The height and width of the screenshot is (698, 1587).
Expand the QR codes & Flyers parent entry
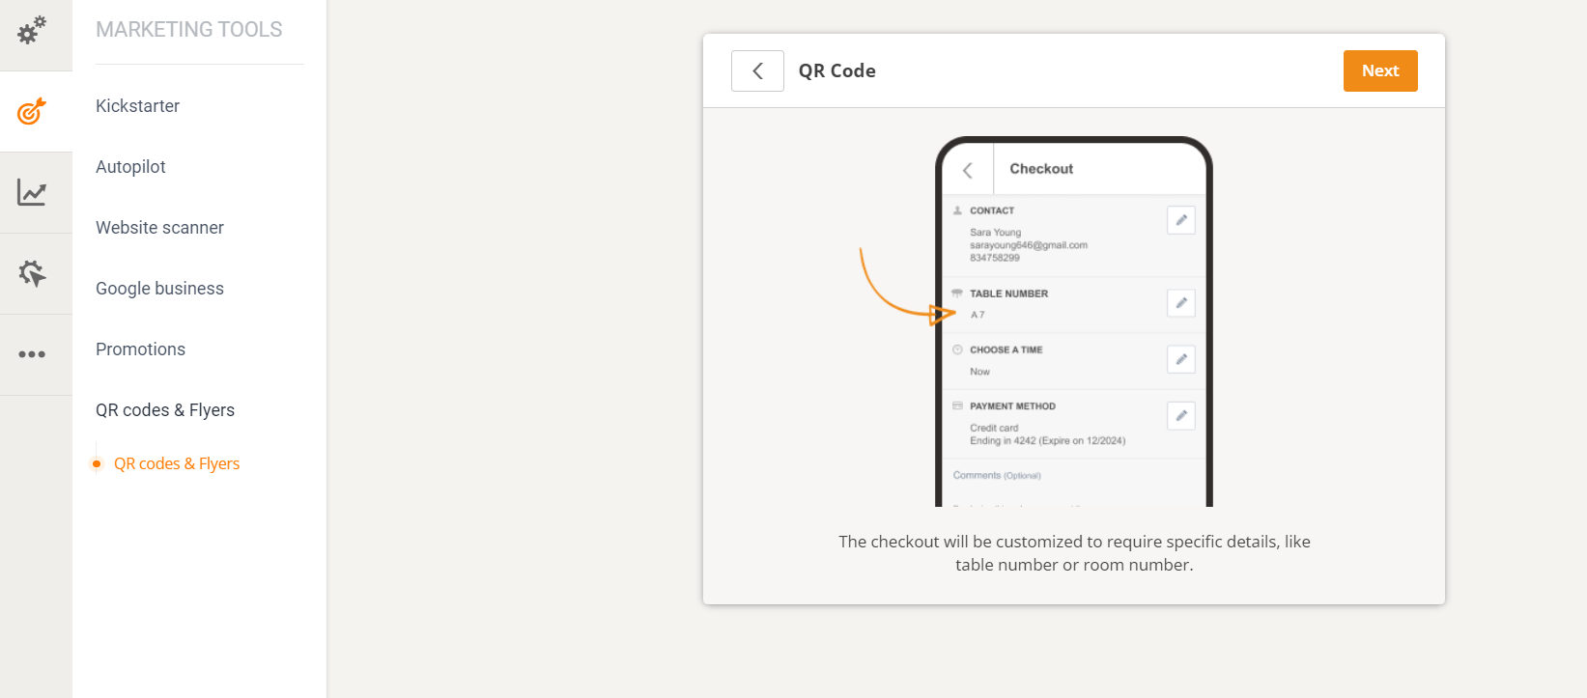(x=164, y=409)
